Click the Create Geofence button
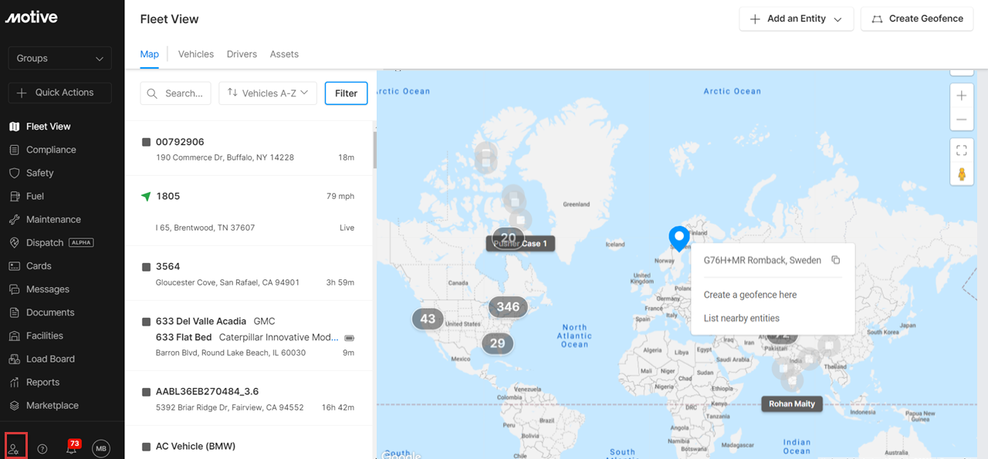This screenshot has height=459, width=988. tap(917, 19)
